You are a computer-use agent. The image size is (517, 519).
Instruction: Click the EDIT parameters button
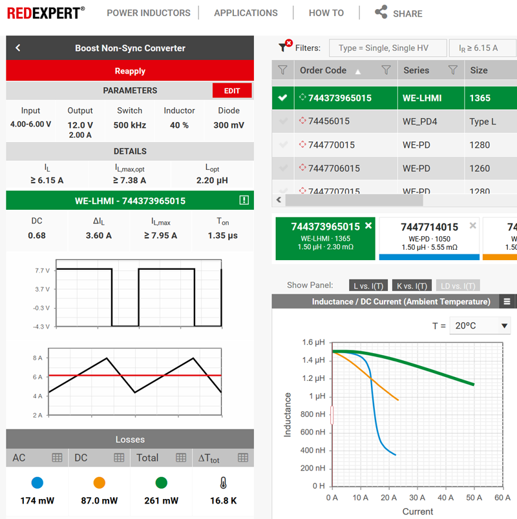point(232,90)
